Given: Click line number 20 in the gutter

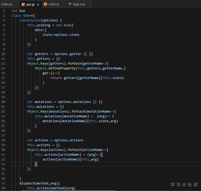Looking at the screenshot, I should 3,102.
